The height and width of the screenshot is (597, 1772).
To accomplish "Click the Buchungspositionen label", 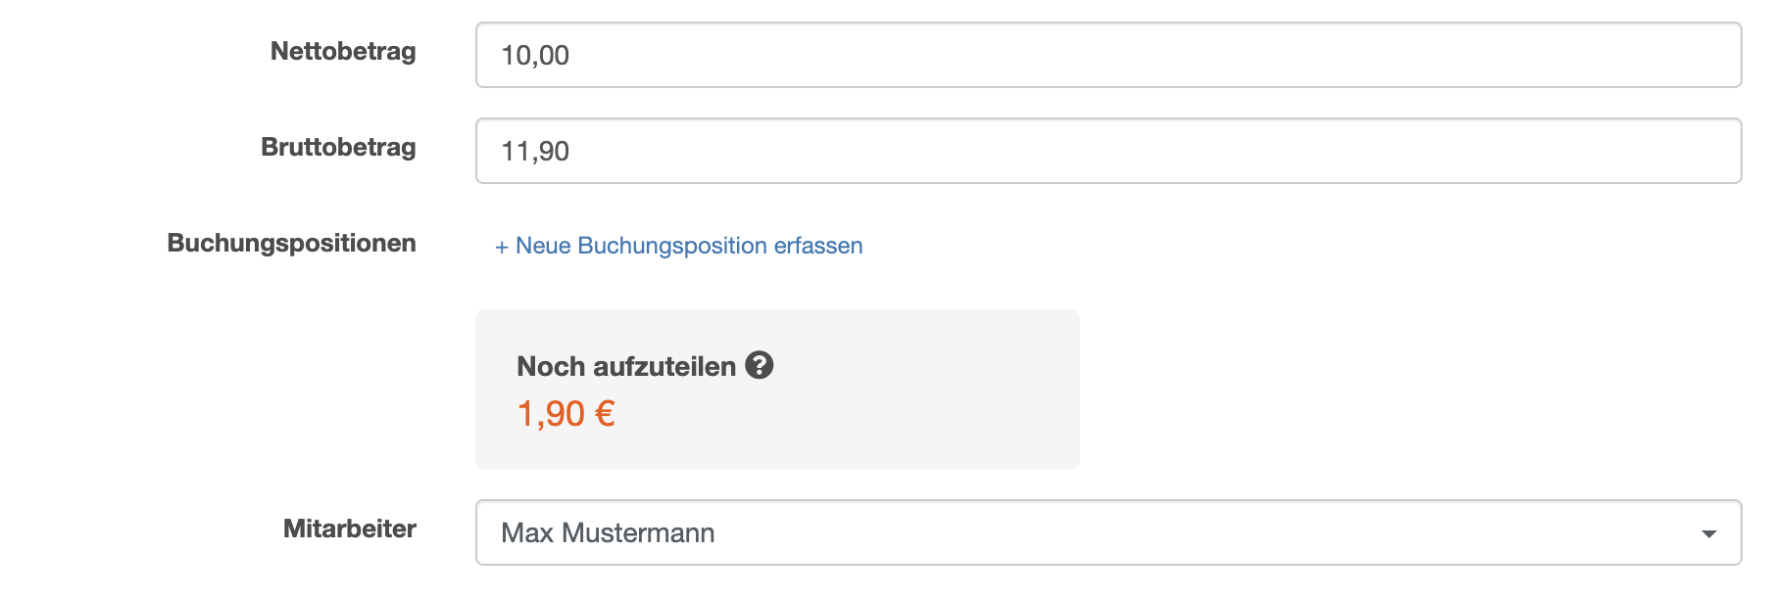I will 291,243.
